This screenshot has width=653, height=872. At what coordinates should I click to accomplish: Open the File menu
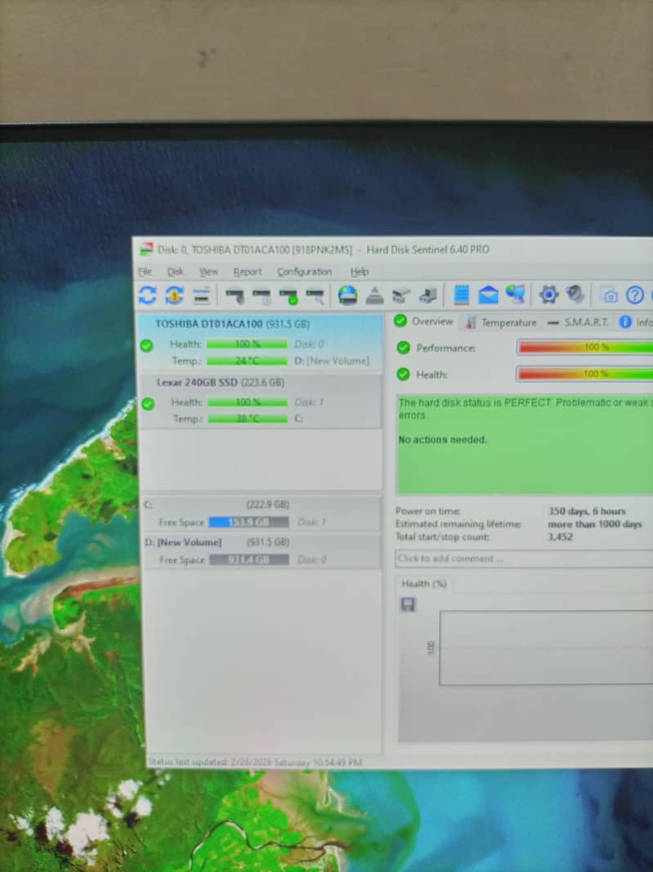[145, 272]
